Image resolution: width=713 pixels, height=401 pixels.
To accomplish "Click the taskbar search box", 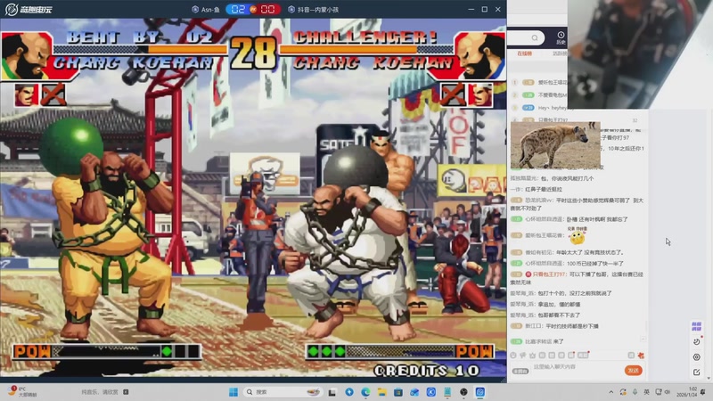I will point(283,392).
